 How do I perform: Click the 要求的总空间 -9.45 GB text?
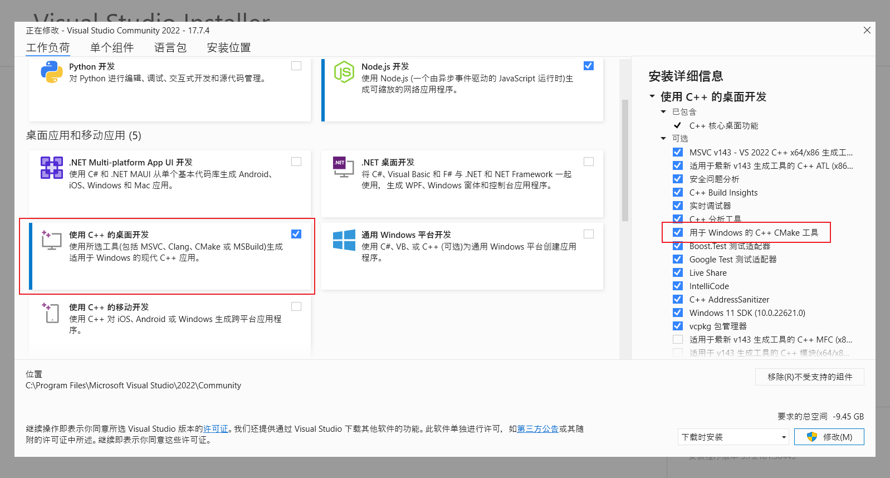(x=820, y=416)
